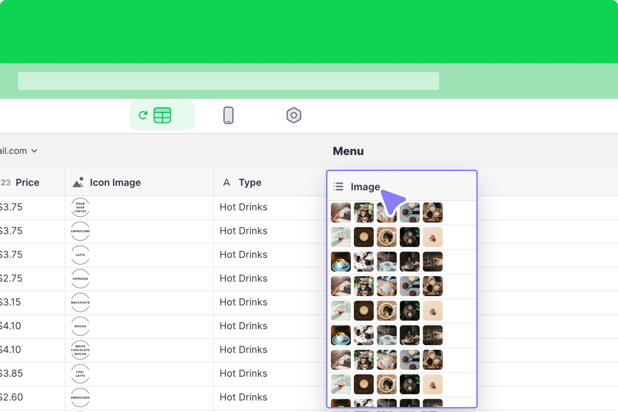Click the Icon Image column header
The height and width of the screenshot is (412, 618).
coord(115,182)
